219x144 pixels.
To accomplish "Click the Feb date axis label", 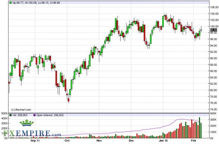I will tap(193, 141).
